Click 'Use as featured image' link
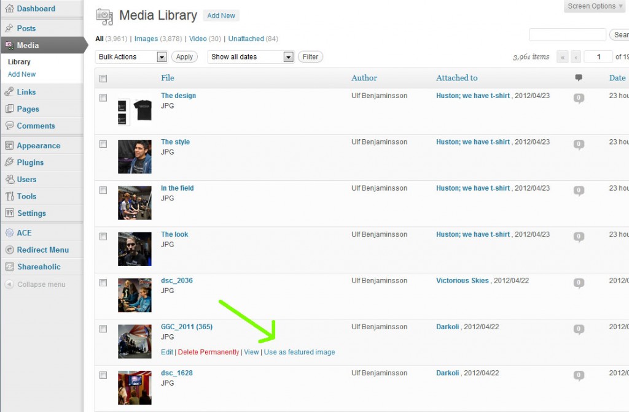 [x=299, y=352]
